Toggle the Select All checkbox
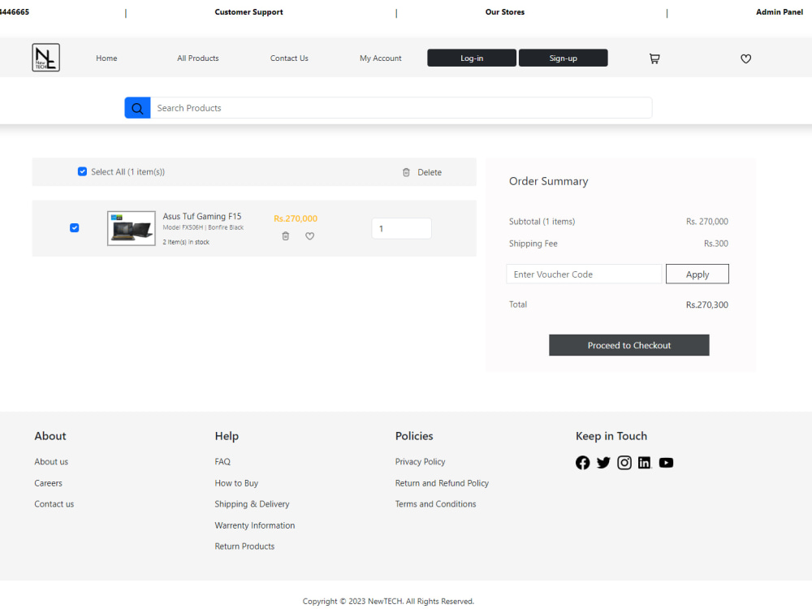The image size is (812, 609). (x=82, y=171)
